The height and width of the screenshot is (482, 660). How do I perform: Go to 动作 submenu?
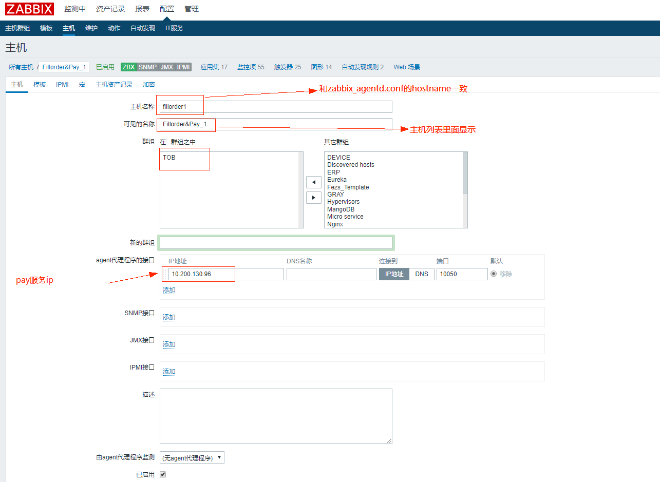coord(114,28)
